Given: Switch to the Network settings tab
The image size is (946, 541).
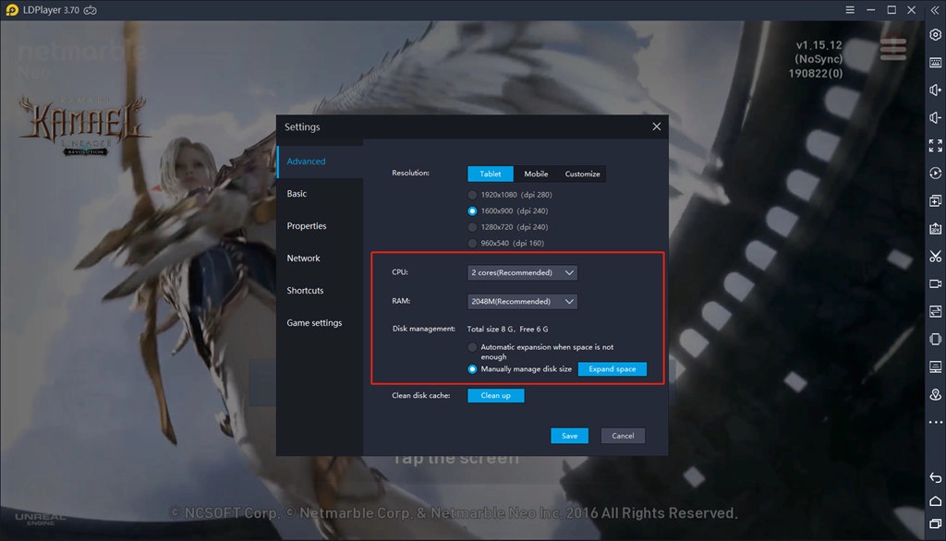Looking at the screenshot, I should click(303, 258).
